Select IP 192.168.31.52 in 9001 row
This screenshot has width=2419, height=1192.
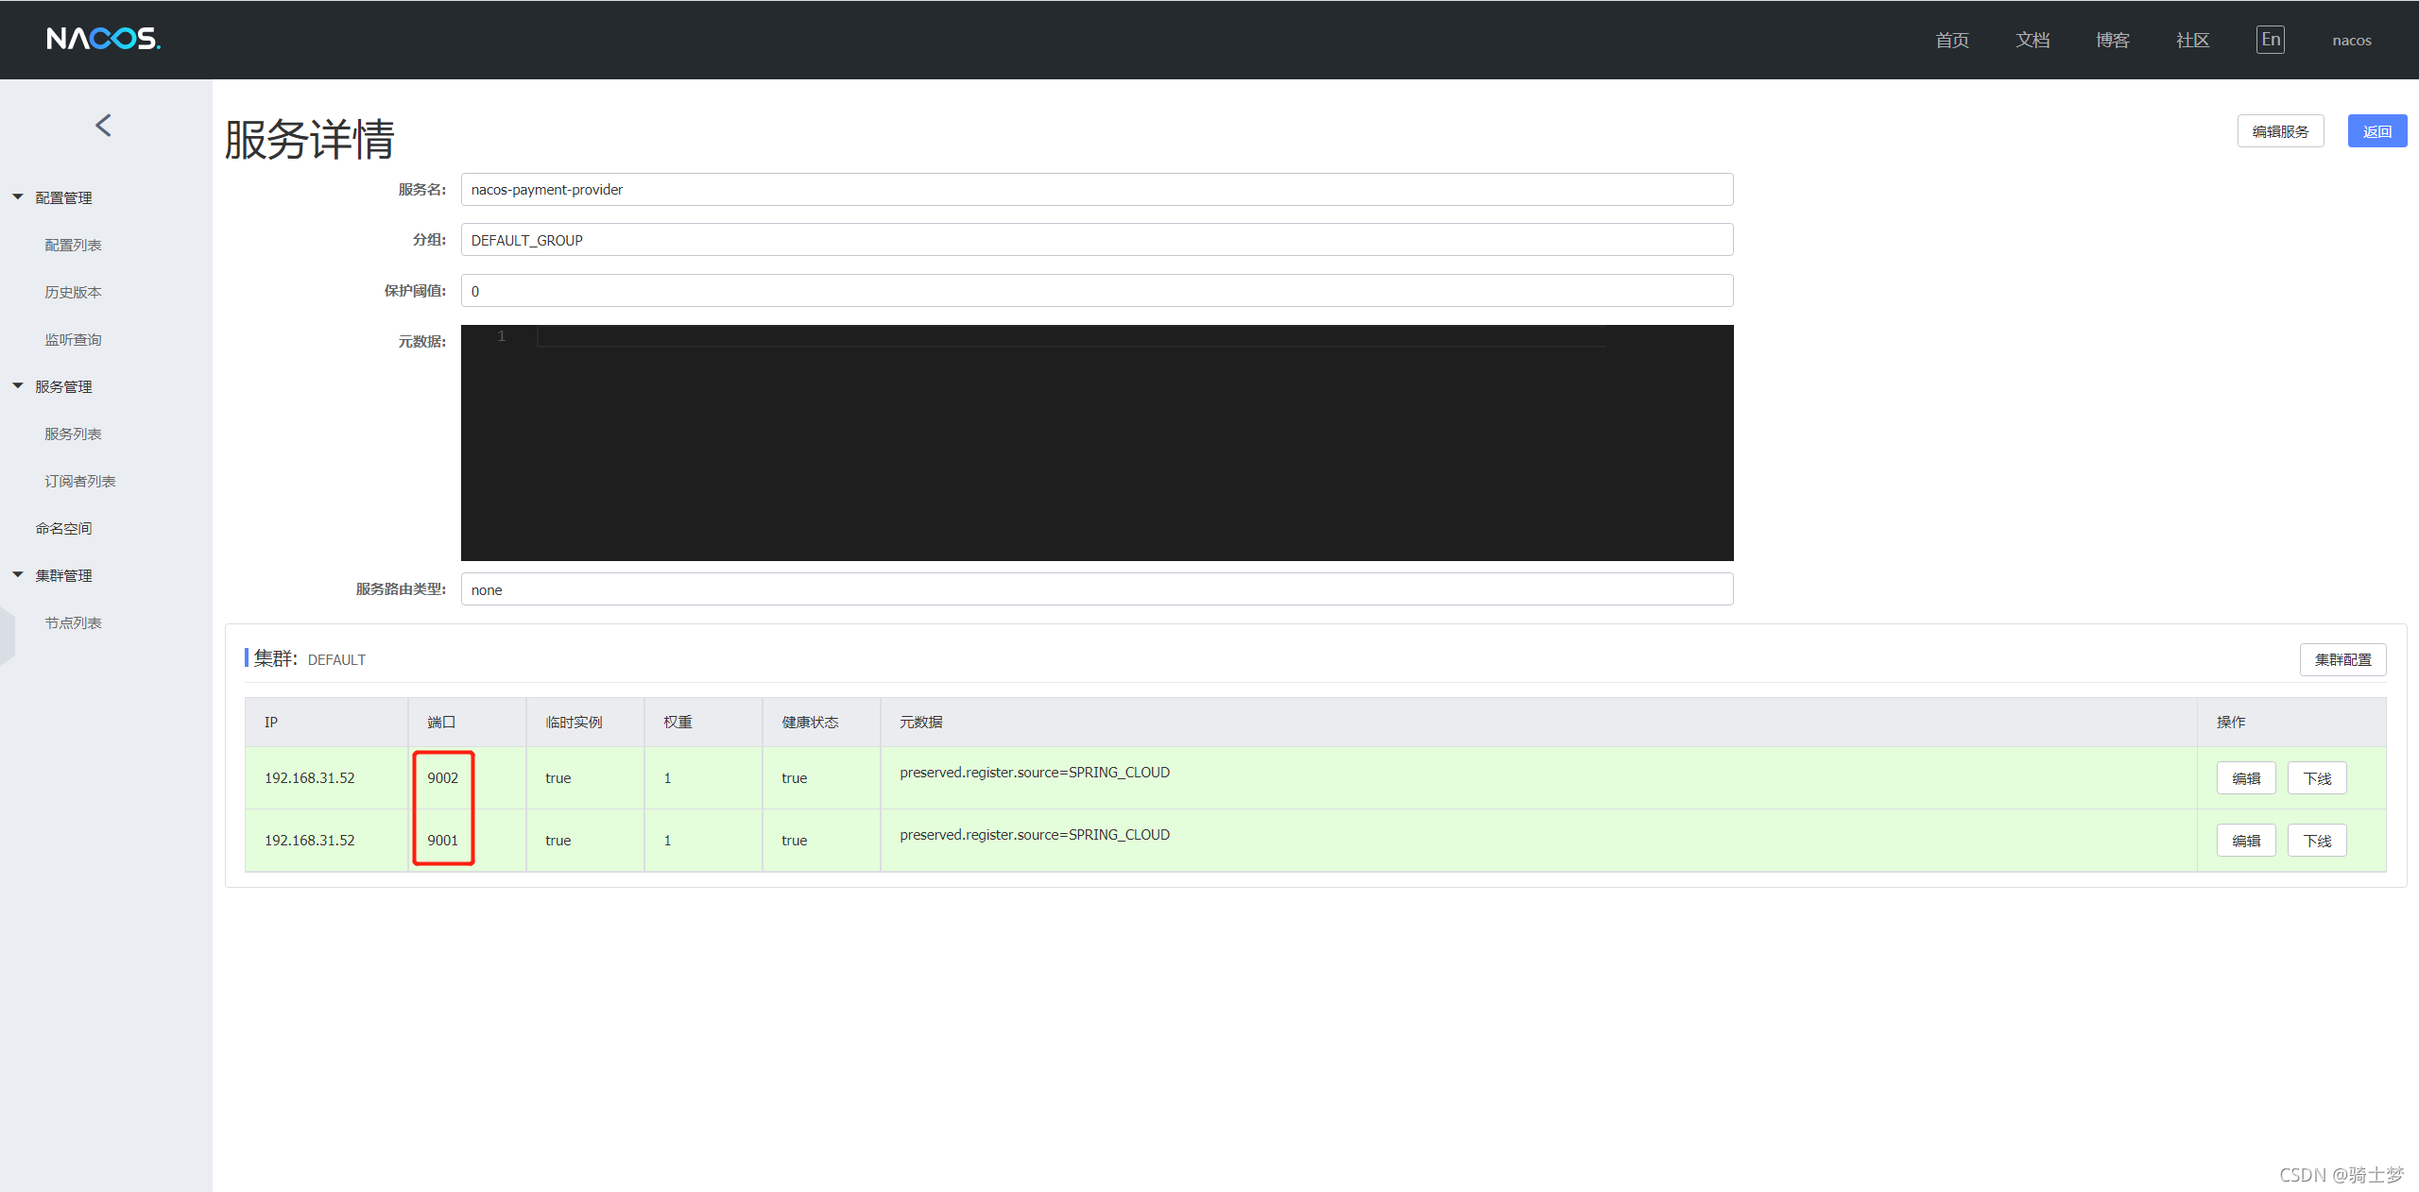tap(309, 841)
